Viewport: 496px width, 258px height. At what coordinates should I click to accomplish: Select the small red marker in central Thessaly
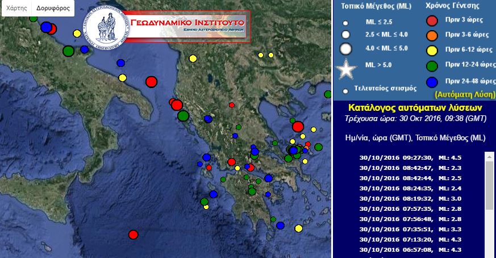pos(232,105)
